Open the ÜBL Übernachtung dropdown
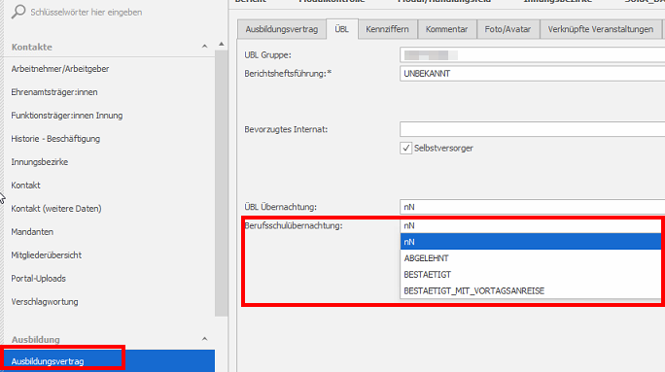665x372 pixels. tap(532, 207)
